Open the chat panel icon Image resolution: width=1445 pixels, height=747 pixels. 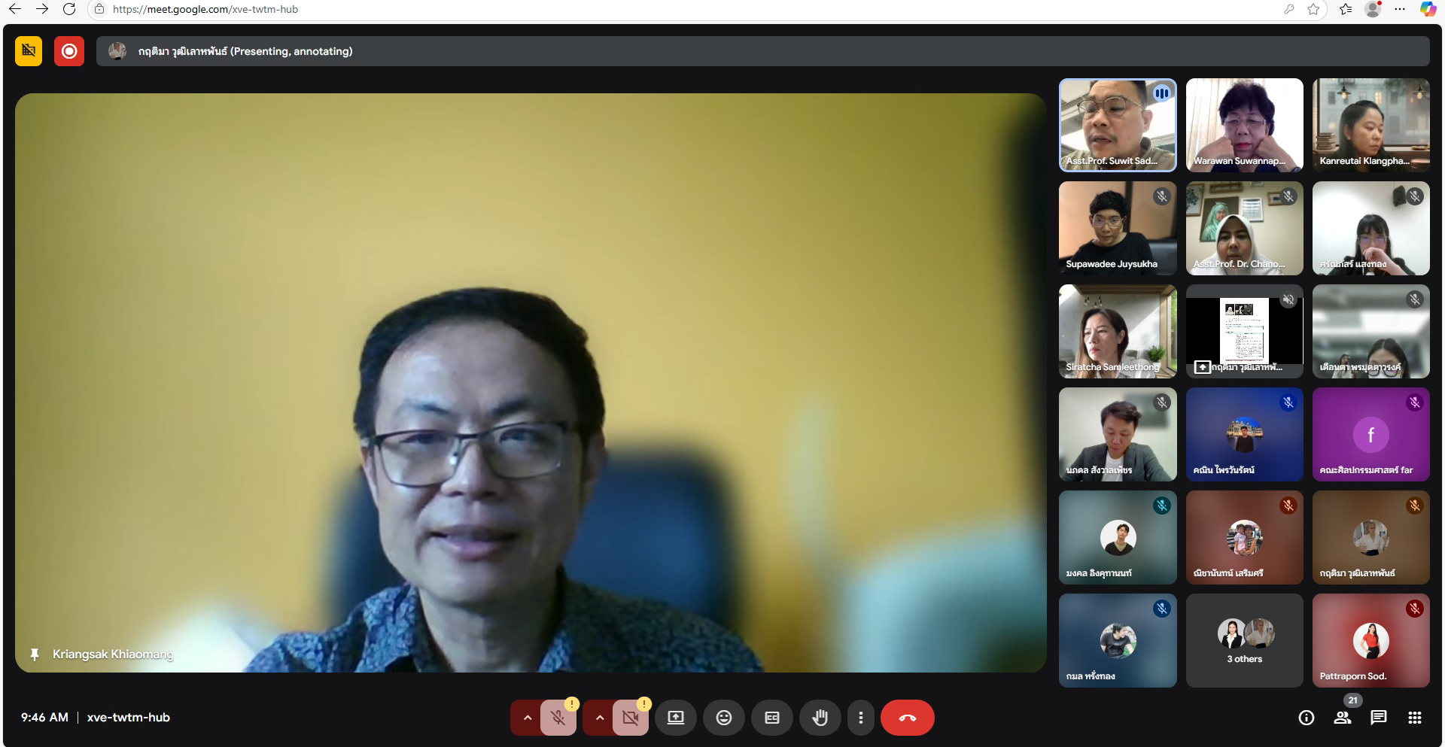pos(1378,718)
